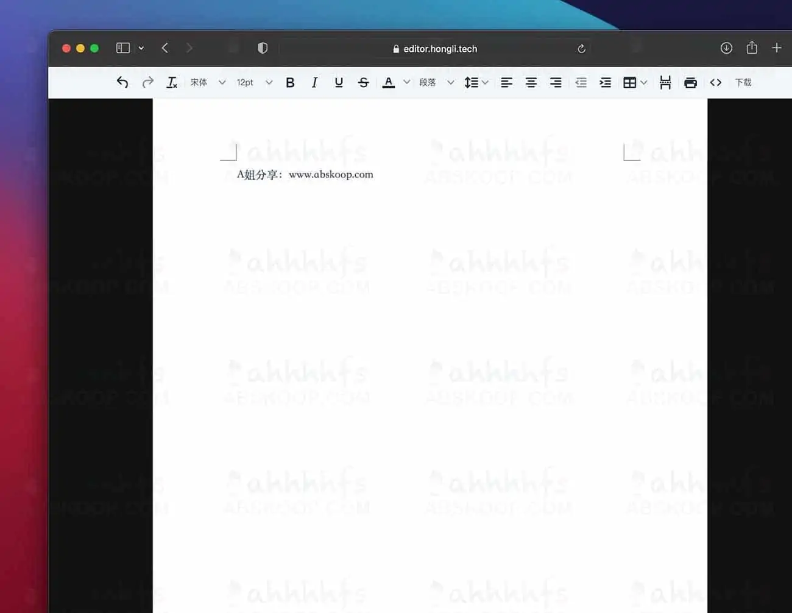Center align the text
The width and height of the screenshot is (792, 613).
[531, 82]
